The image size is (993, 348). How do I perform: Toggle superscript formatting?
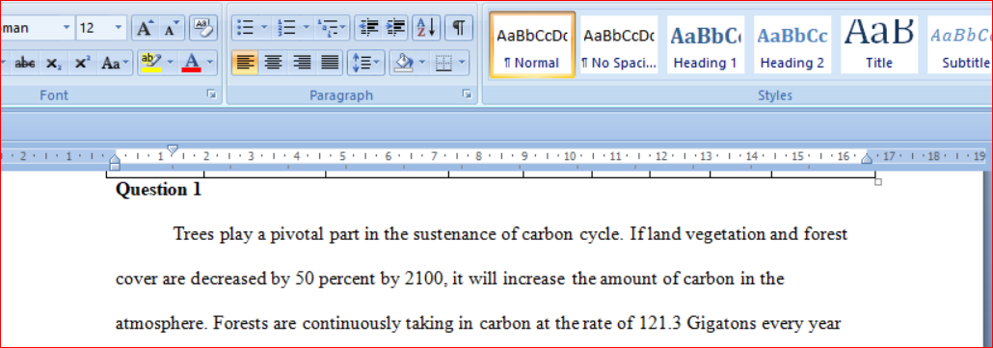[82, 64]
